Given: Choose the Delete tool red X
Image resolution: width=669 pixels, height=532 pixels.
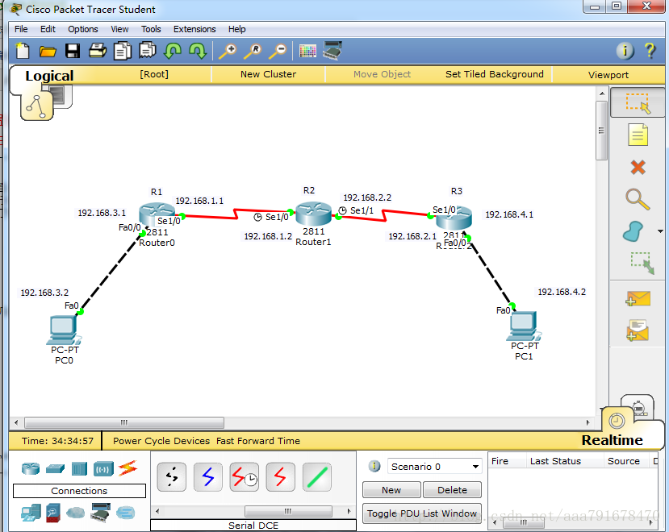Looking at the screenshot, I should (638, 167).
